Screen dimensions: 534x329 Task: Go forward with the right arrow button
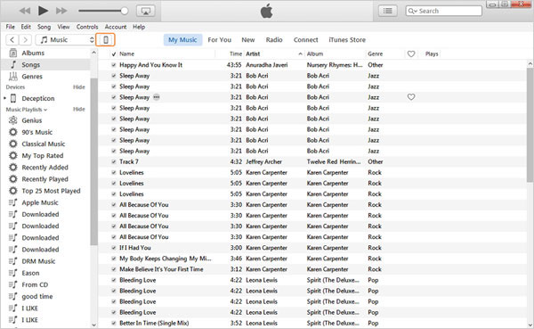(x=25, y=40)
